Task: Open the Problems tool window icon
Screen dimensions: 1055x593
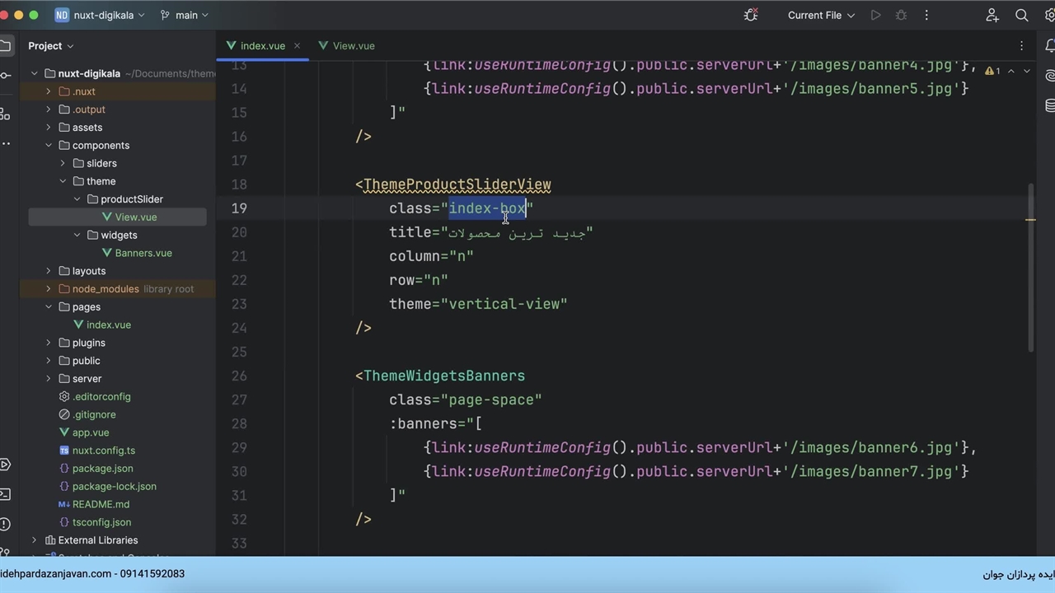Action: [5, 524]
